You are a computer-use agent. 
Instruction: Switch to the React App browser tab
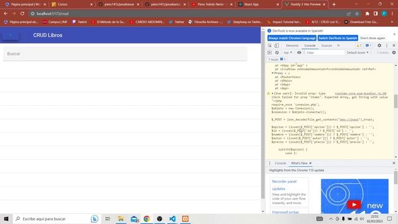(x=258, y=4)
